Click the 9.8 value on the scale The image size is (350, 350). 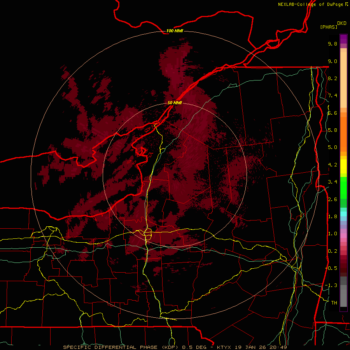332,44
